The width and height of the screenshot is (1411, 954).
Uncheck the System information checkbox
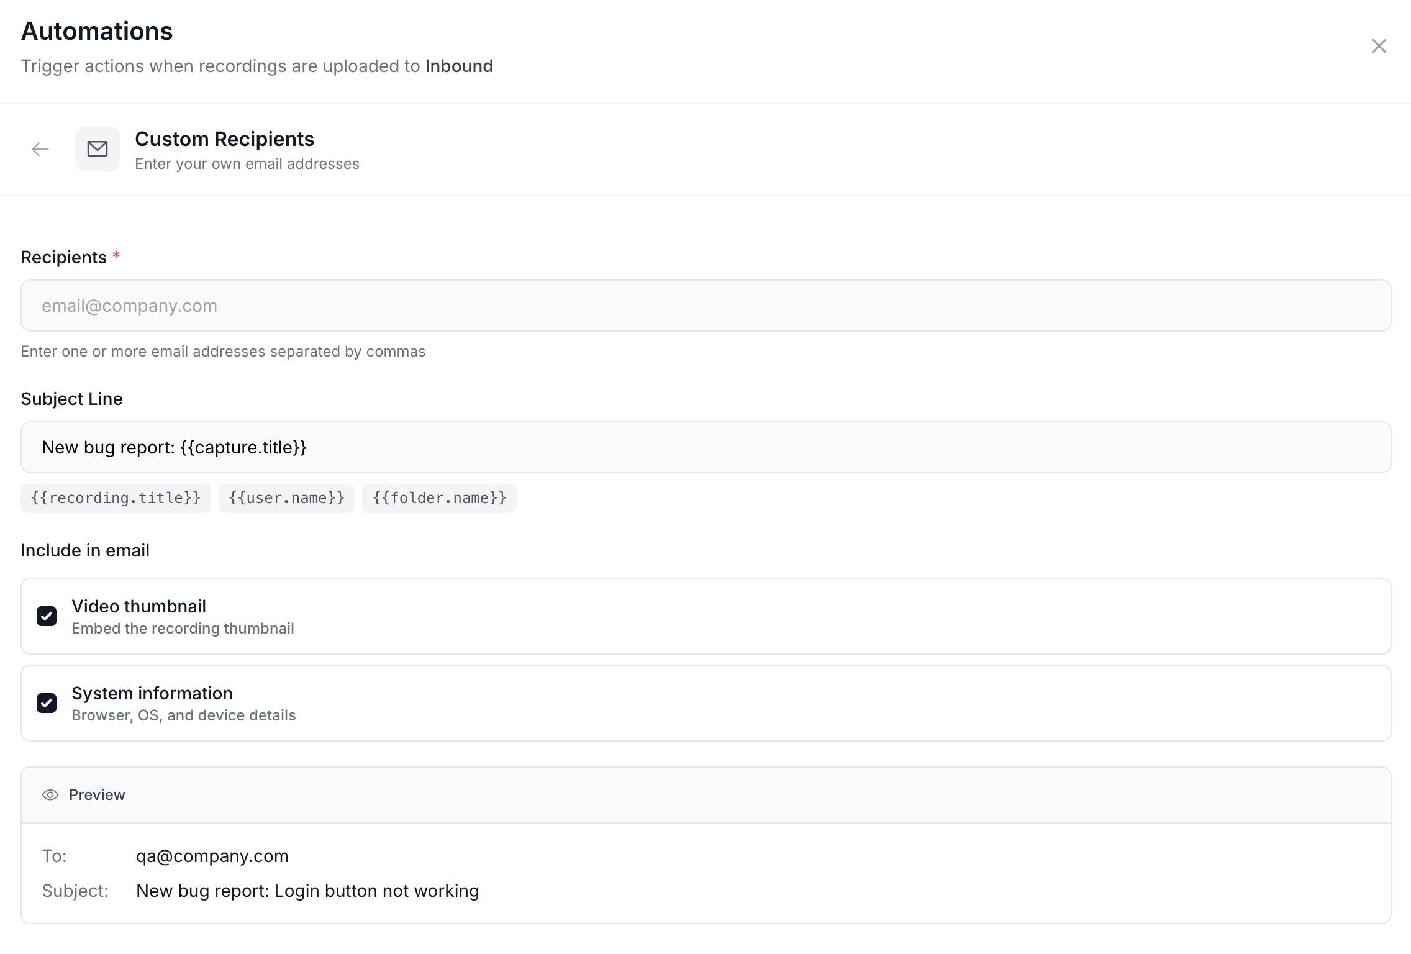click(47, 703)
